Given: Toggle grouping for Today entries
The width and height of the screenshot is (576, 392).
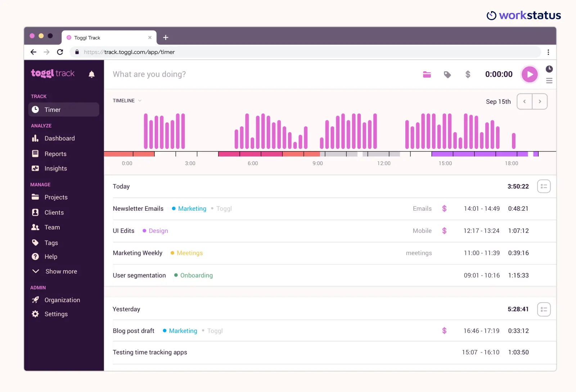Looking at the screenshot, I should (544, 186).
